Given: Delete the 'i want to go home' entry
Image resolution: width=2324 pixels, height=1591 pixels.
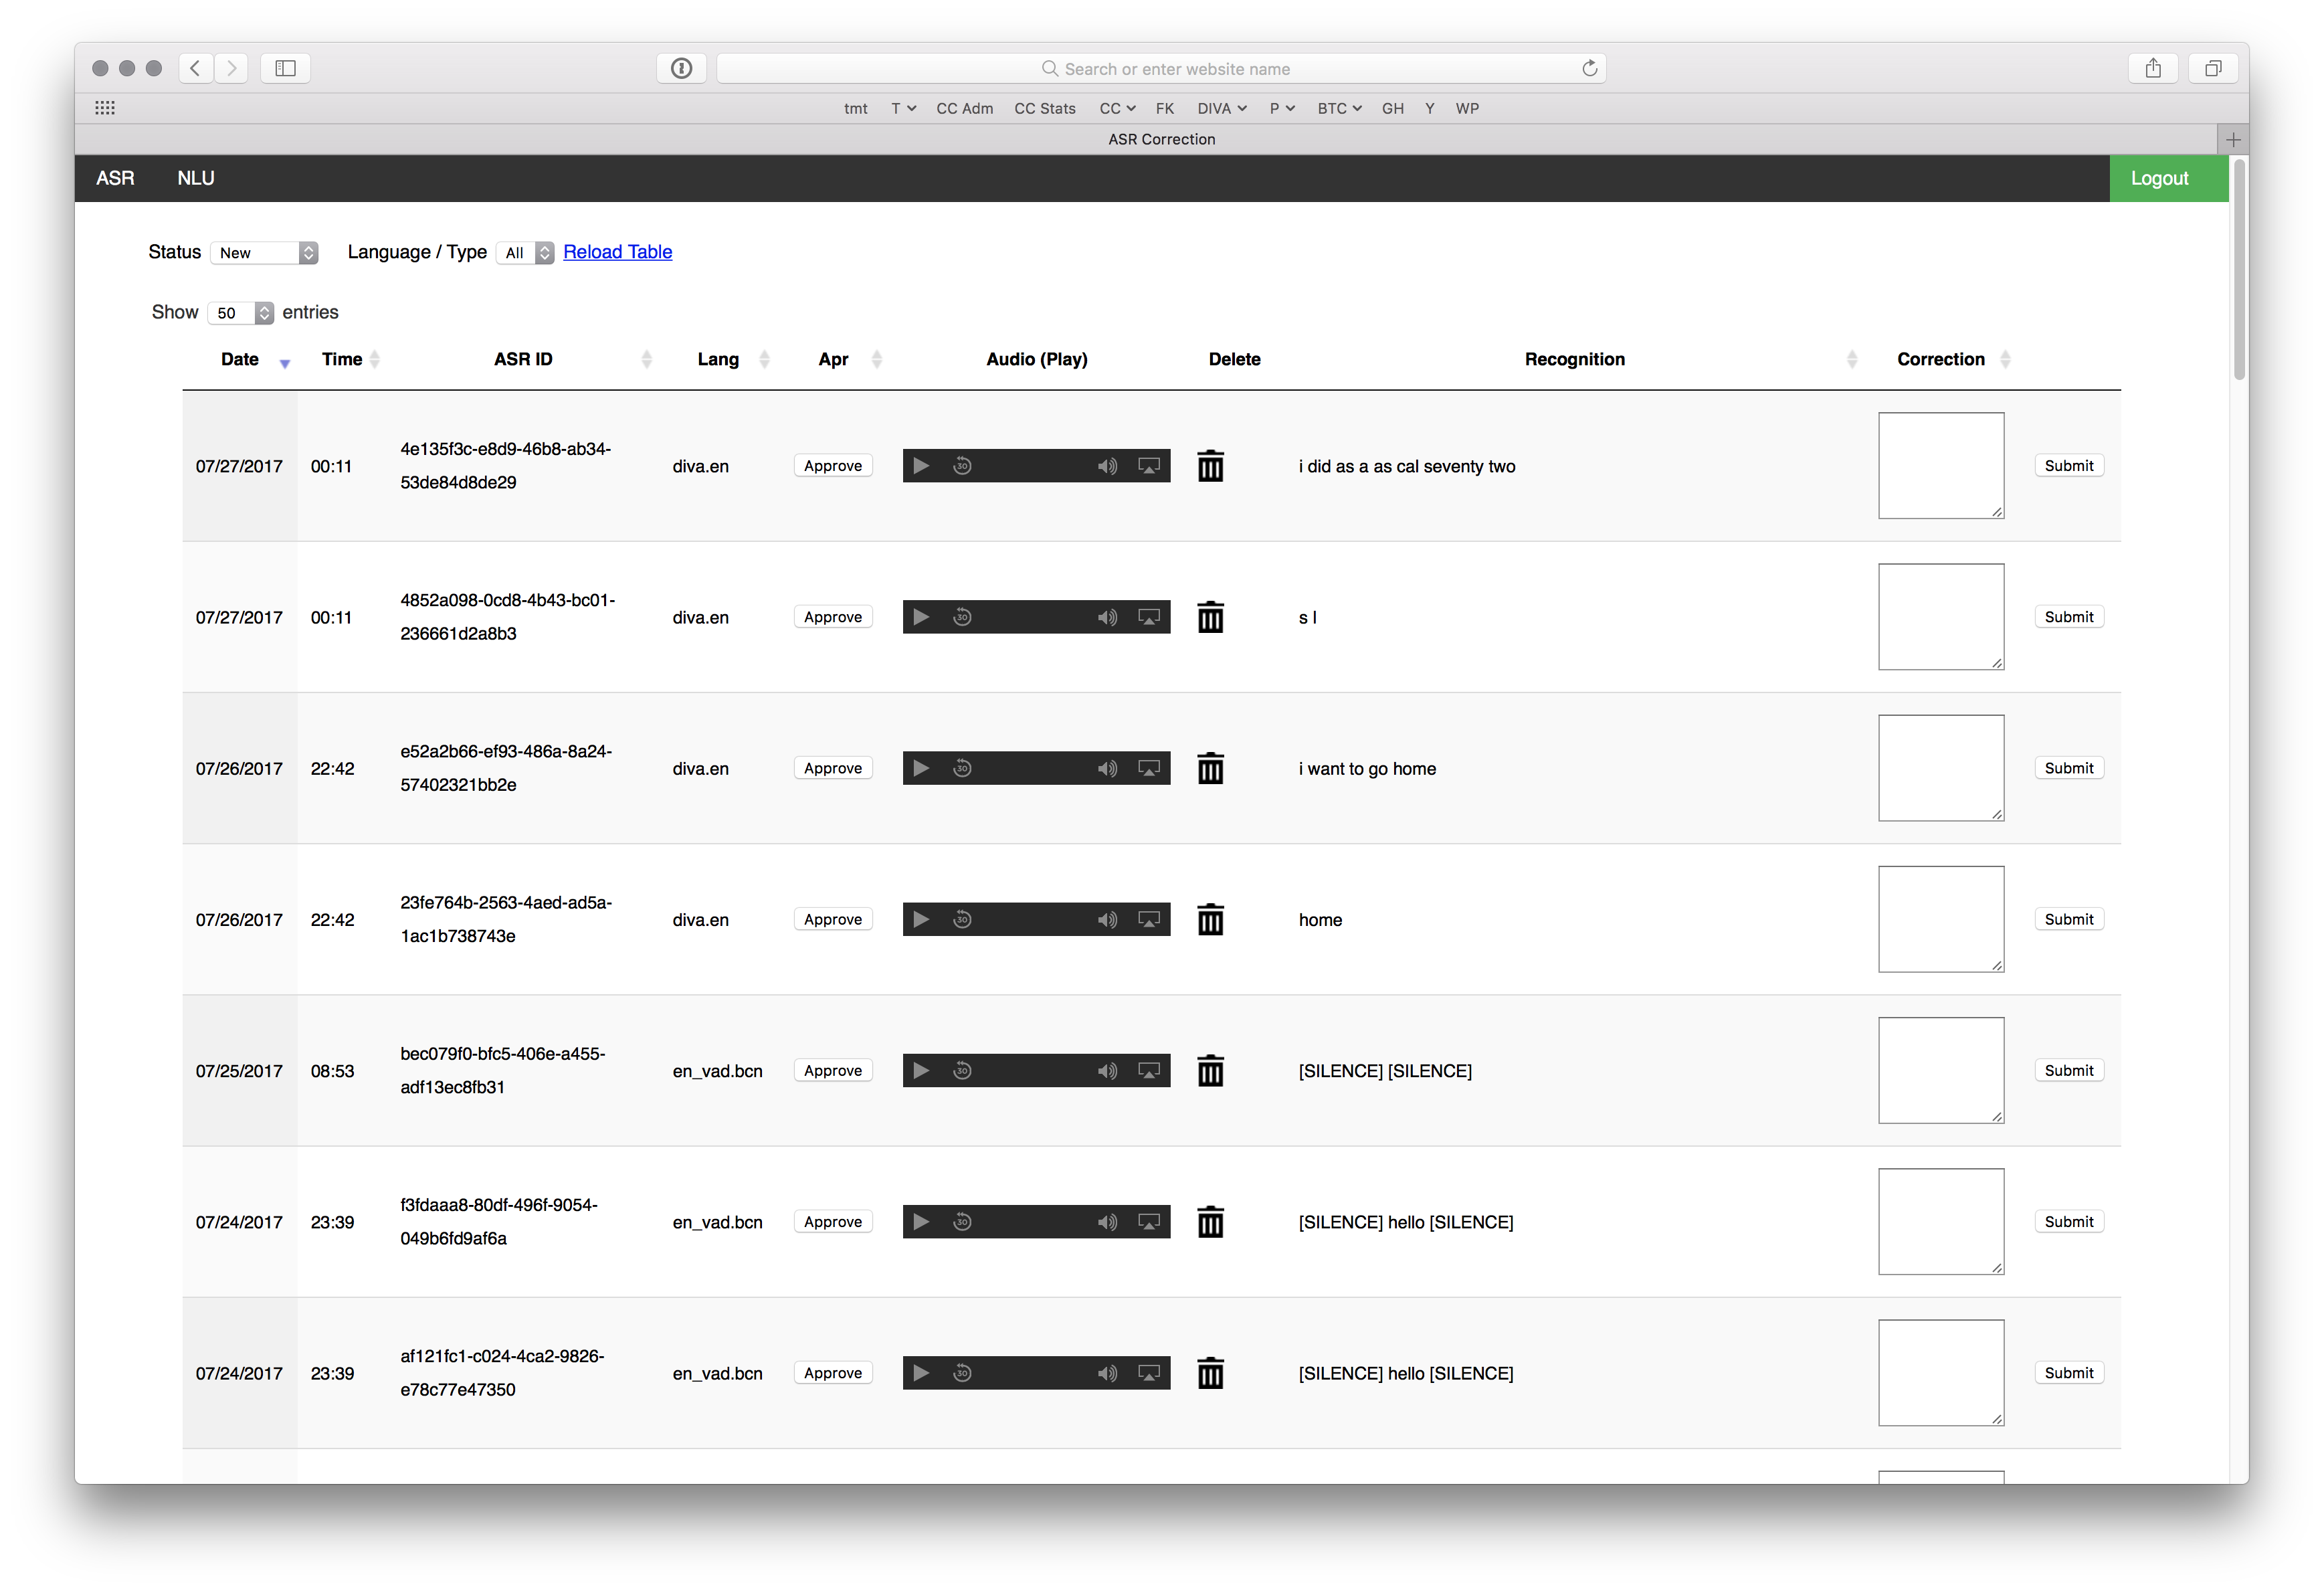Looking at the screenshot, I should [1210, 768].
